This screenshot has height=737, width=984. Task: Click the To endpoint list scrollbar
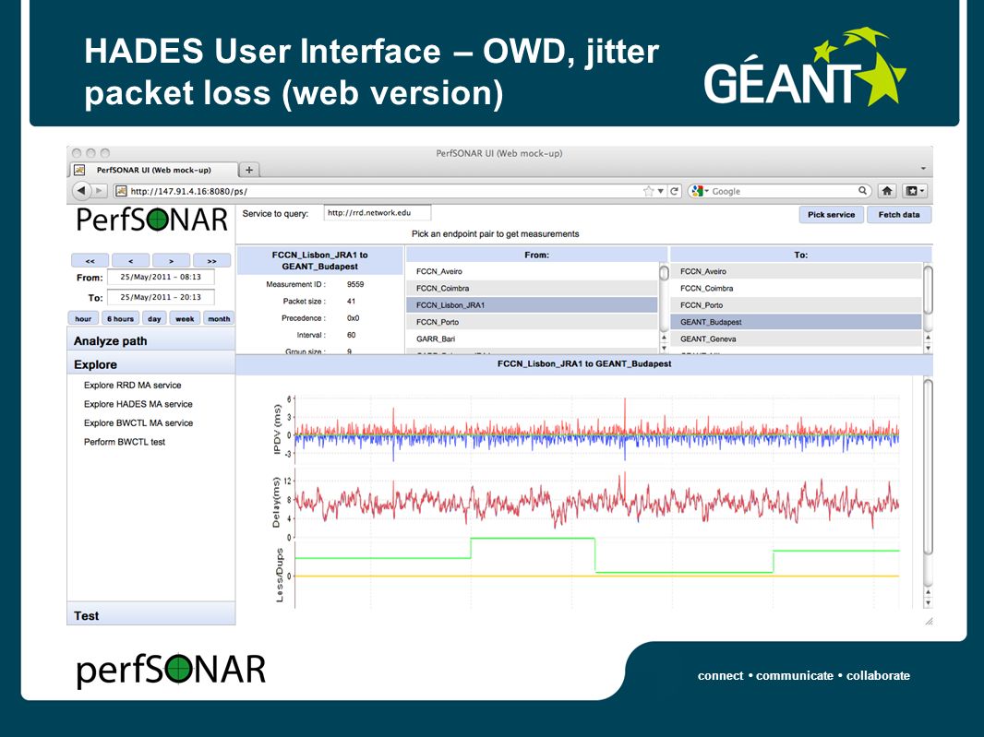[928, 307]
